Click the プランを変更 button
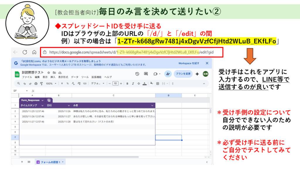 [183, 74]
